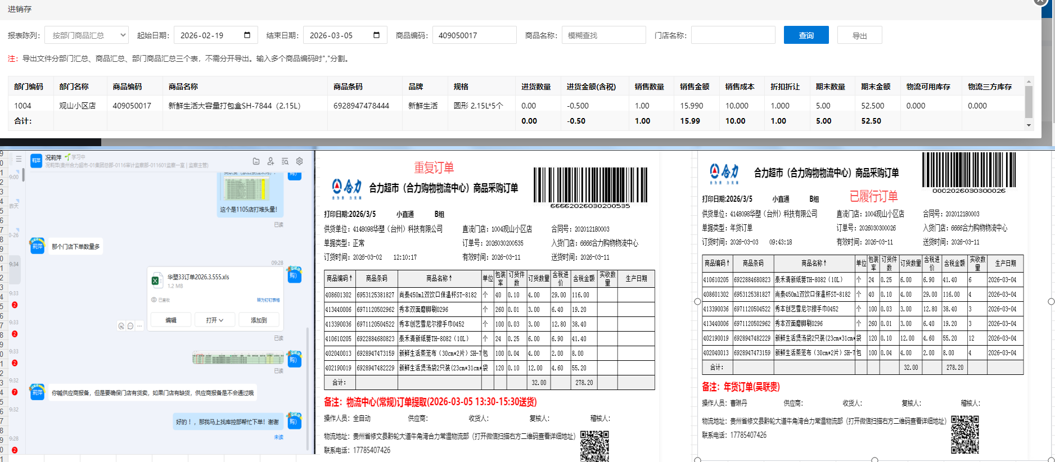
Task: Open calendar picker for 结束日期
Action: [x=376, y=35]
